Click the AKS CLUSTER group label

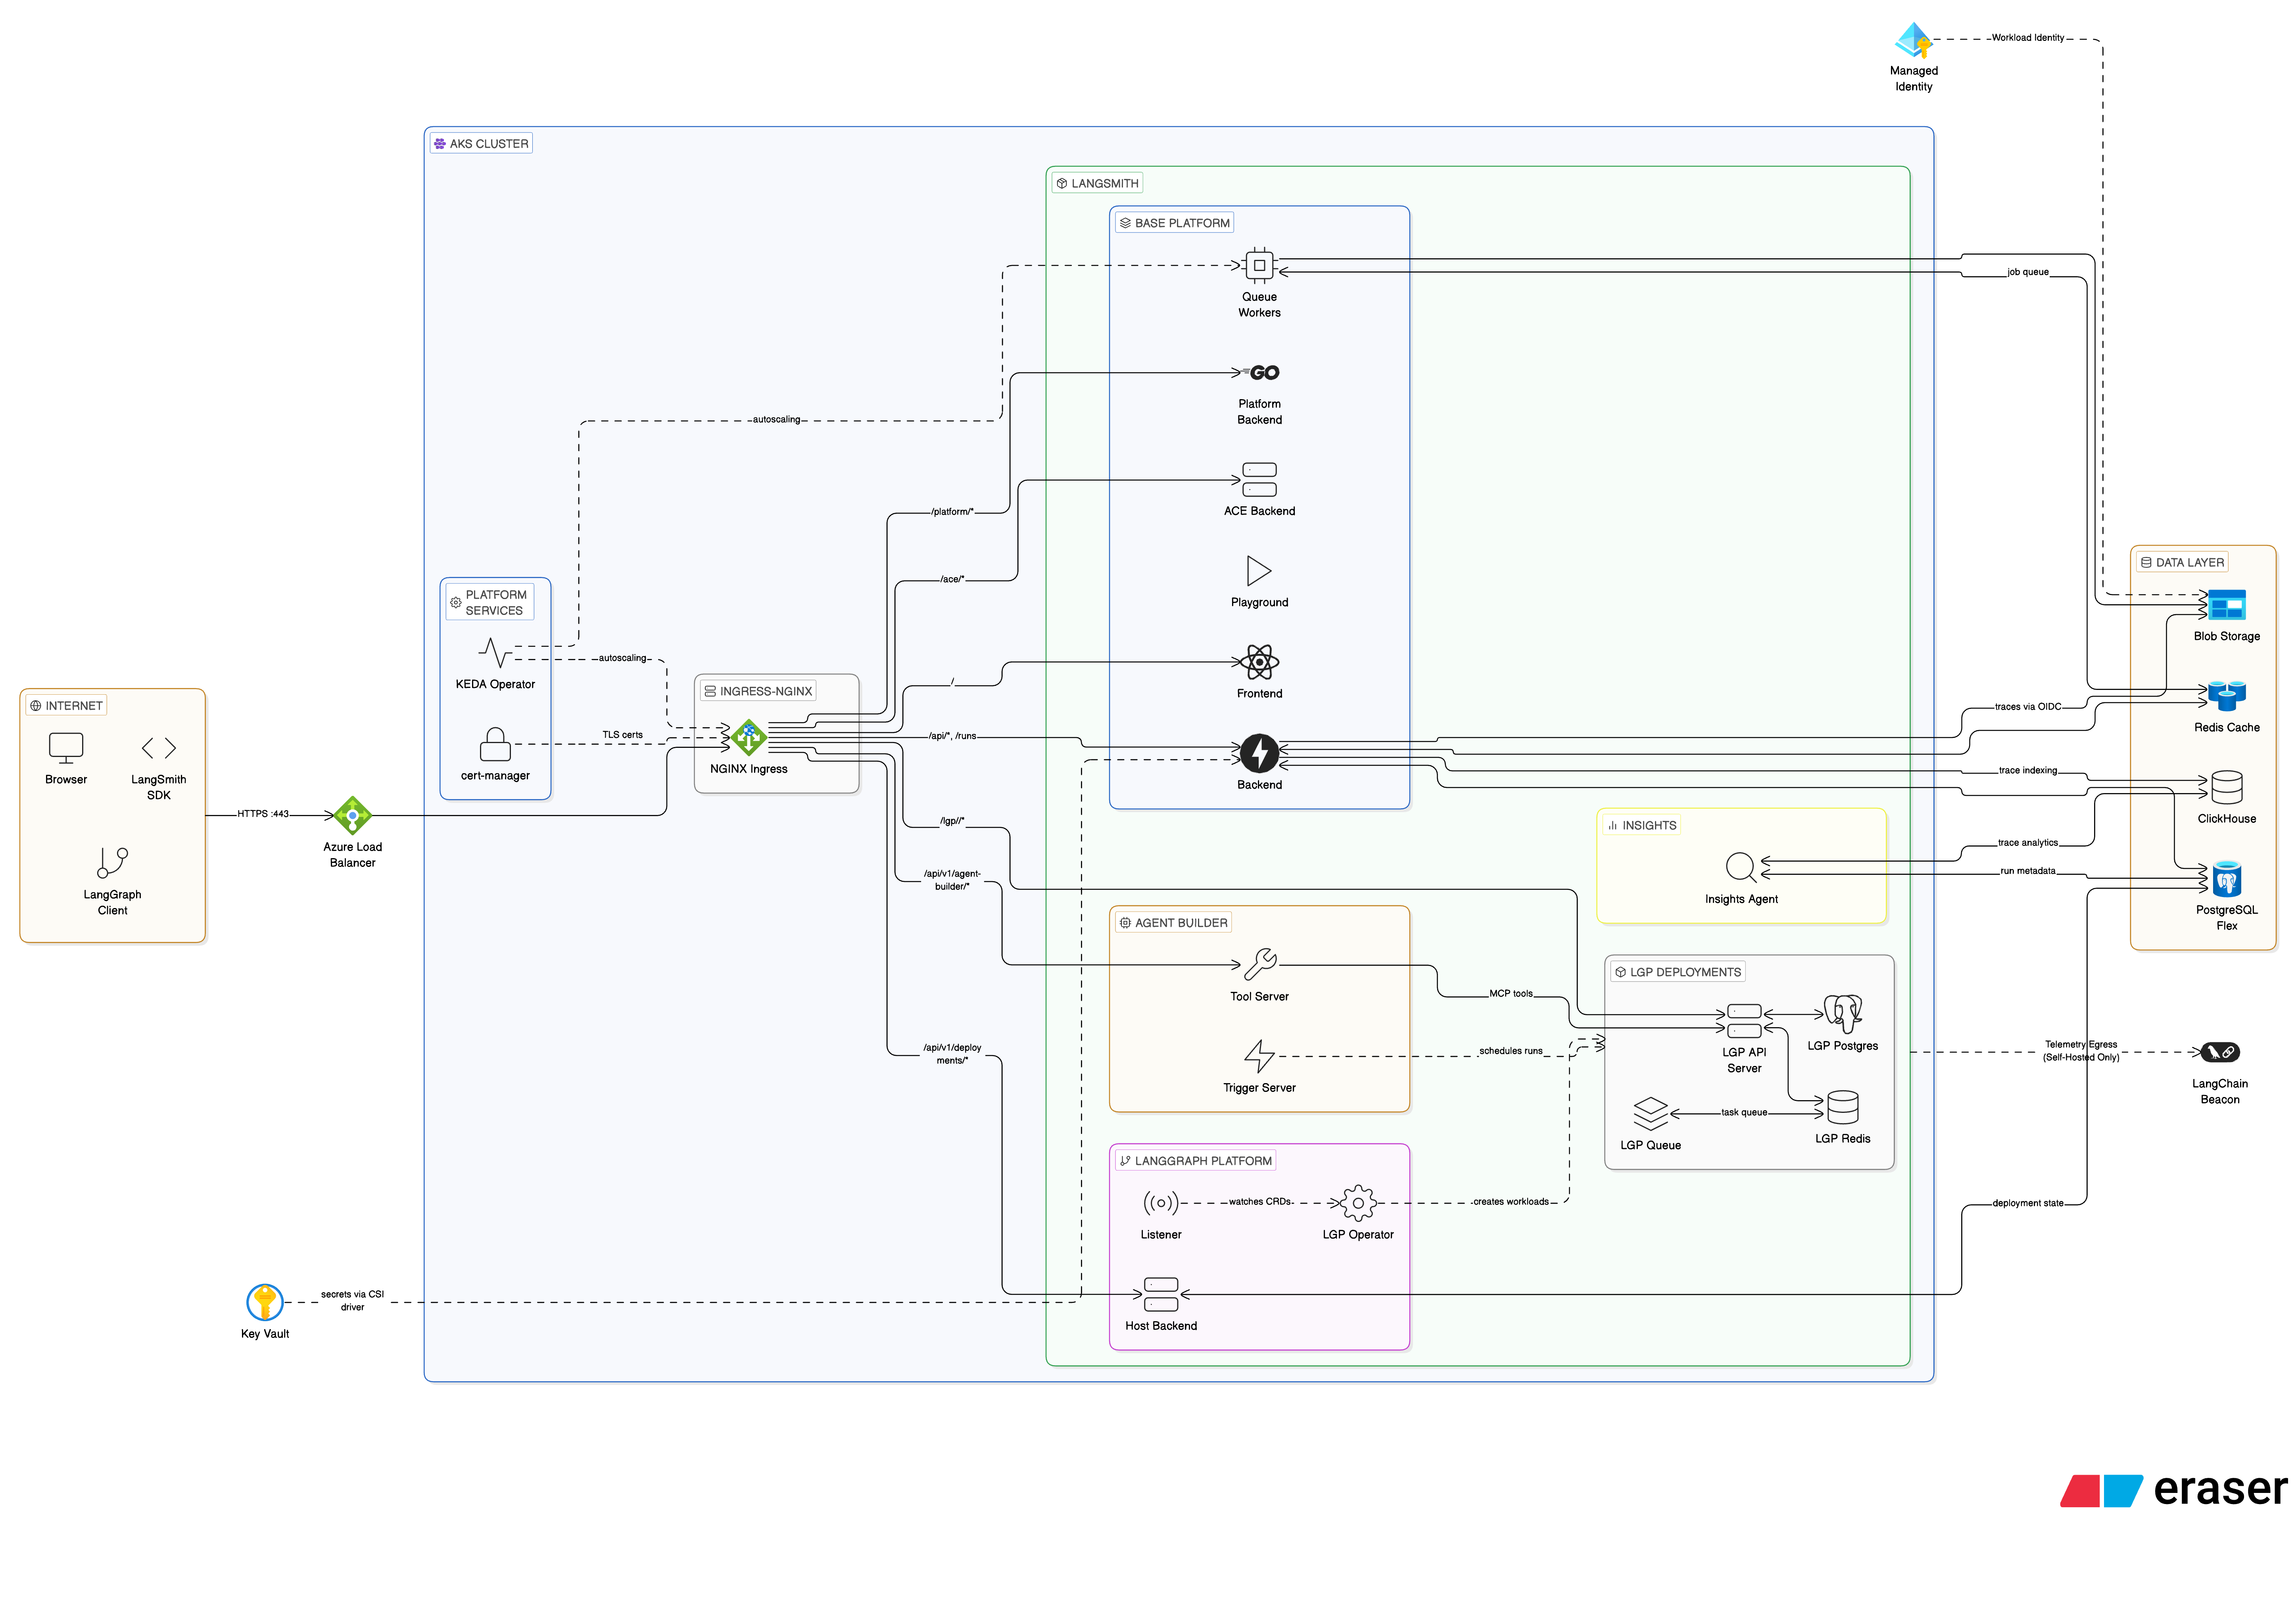[481, 144]
